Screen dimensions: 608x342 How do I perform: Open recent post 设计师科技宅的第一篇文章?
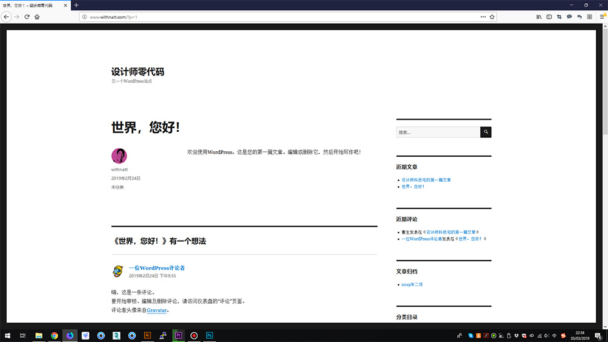pyautogui.click(x=426, y=180)
